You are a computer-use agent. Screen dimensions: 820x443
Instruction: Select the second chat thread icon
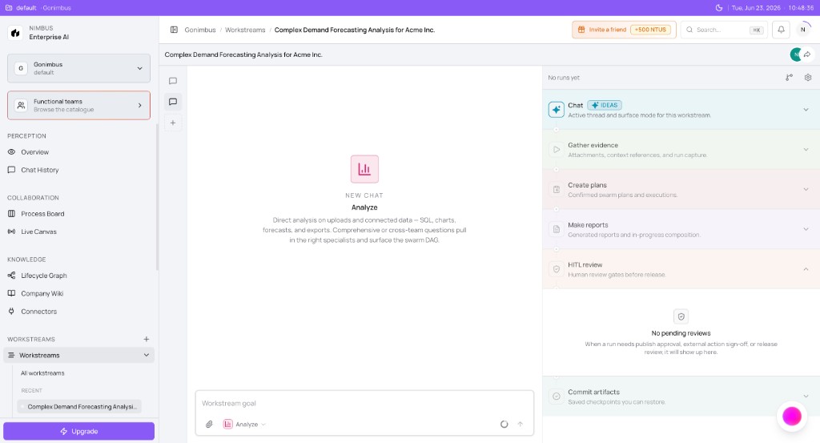click(x=173, y=102)
